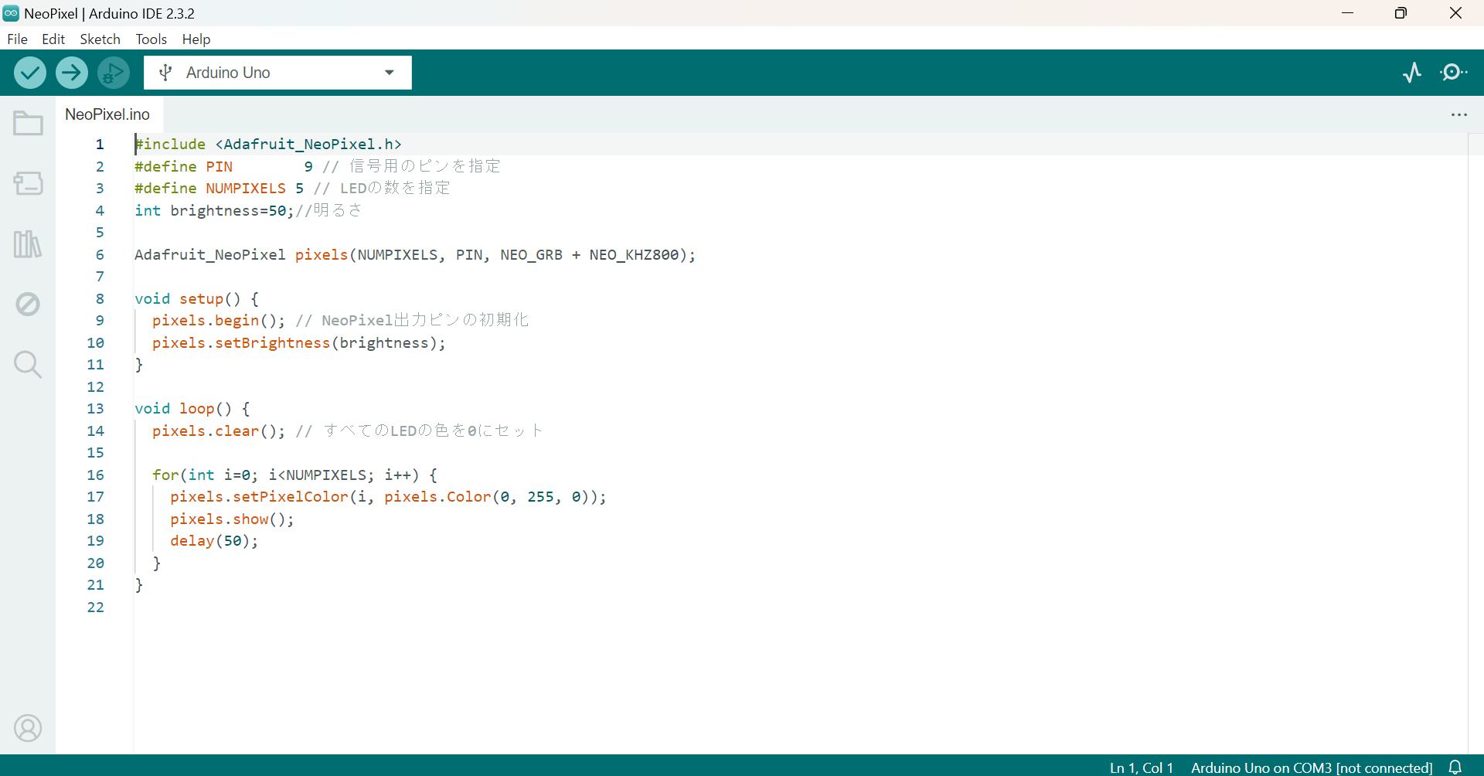The height and width of the screenshot is (776, 1484).
Task: Click line number 6 in gutter
Action: 100,254
